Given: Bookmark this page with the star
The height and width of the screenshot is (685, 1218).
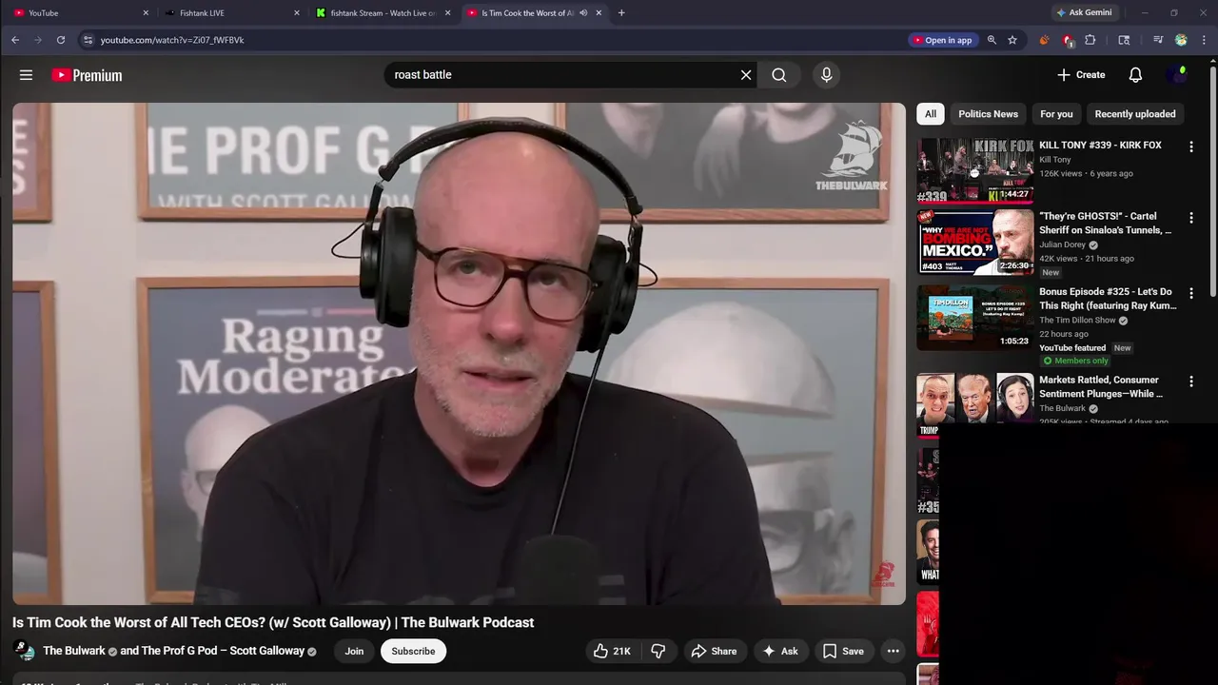Looking at the screenshot, I should pyautogui.click(x=1012, y=40).
